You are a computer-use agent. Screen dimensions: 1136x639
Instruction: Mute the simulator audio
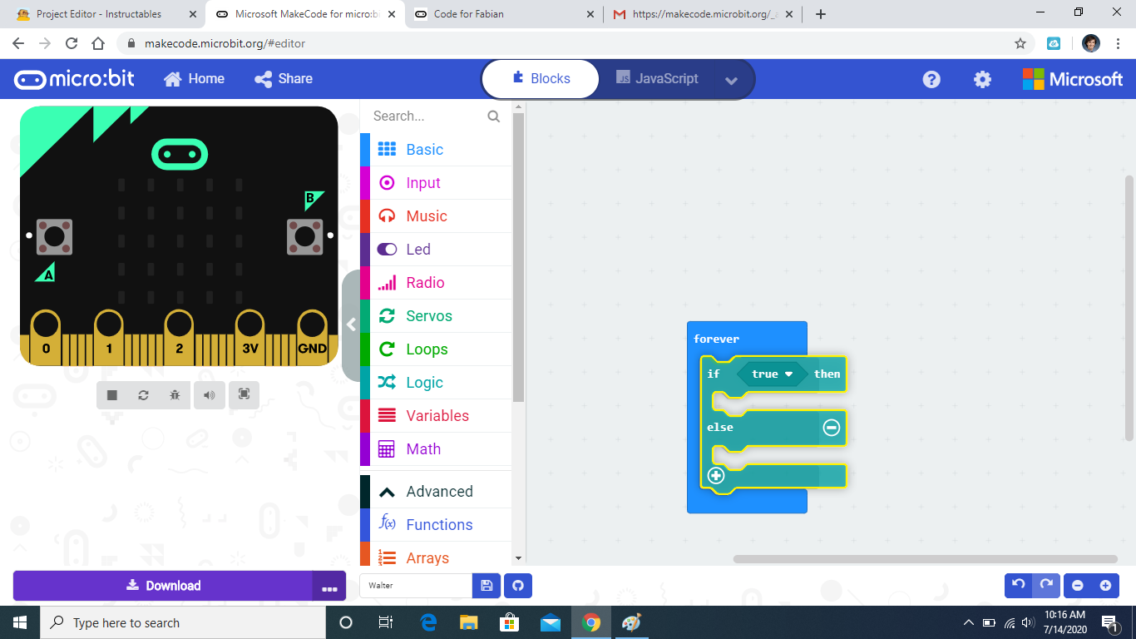[x=210, y=395]
